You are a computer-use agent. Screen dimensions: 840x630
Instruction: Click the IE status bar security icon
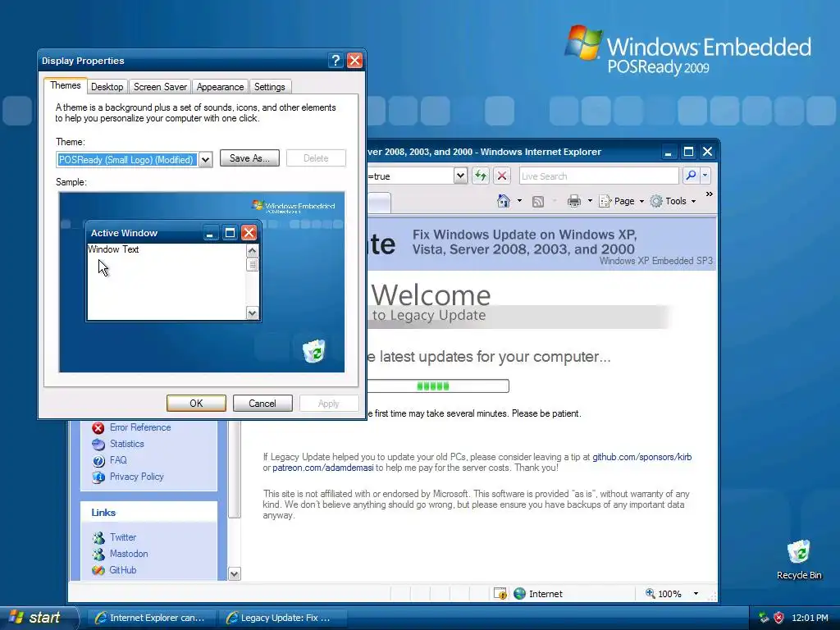point(500,594)
